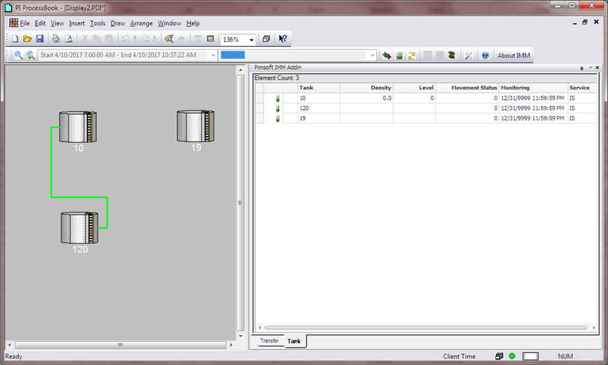Select tank 19 symbol on the display
608x365 pixels.
[x=196, y=127]
